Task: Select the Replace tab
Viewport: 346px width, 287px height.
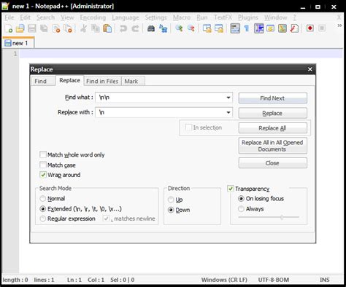Action: point(69,80)
